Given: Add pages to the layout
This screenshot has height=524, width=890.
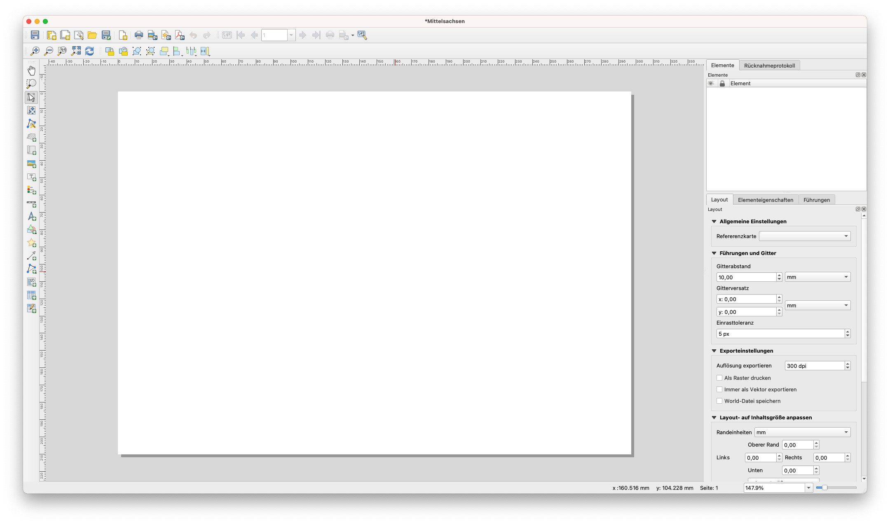Looking at the screenshot, I should (x=123, y=35).
